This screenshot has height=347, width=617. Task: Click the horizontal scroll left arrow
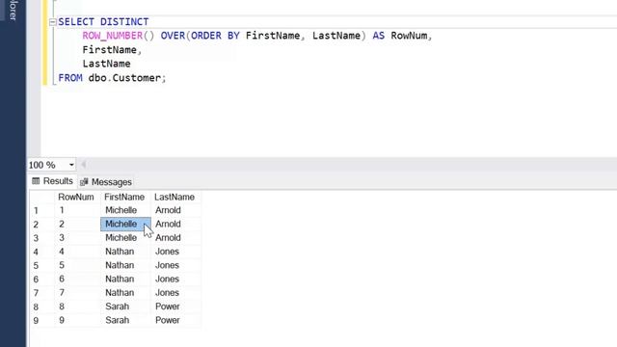point(84,165)
